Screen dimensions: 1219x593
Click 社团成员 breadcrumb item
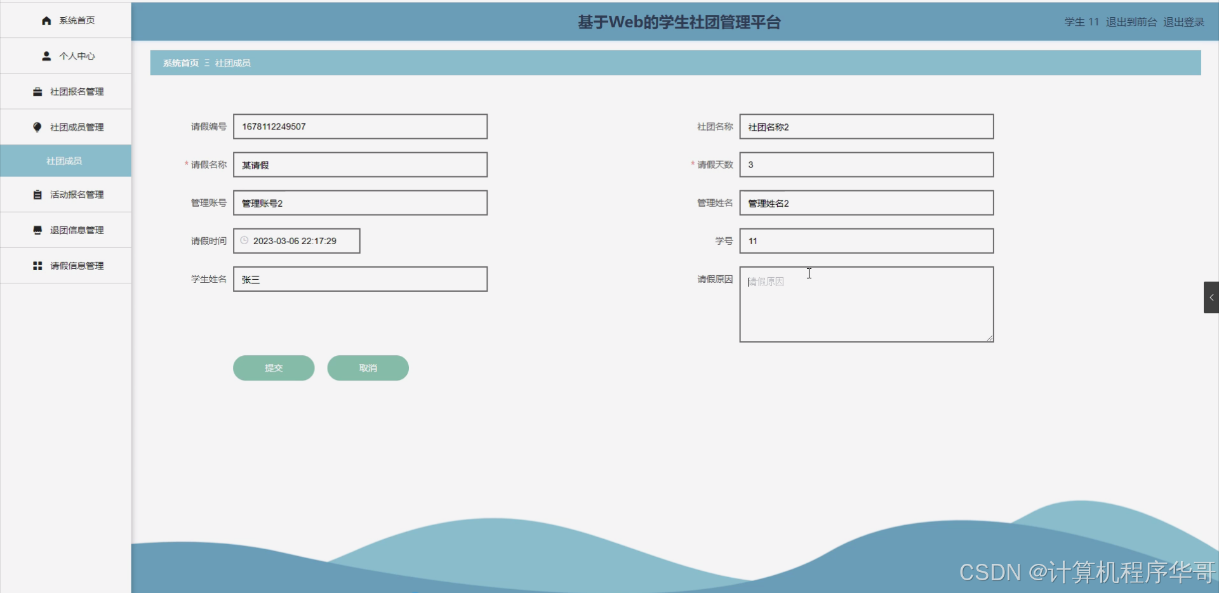[232, 63]
